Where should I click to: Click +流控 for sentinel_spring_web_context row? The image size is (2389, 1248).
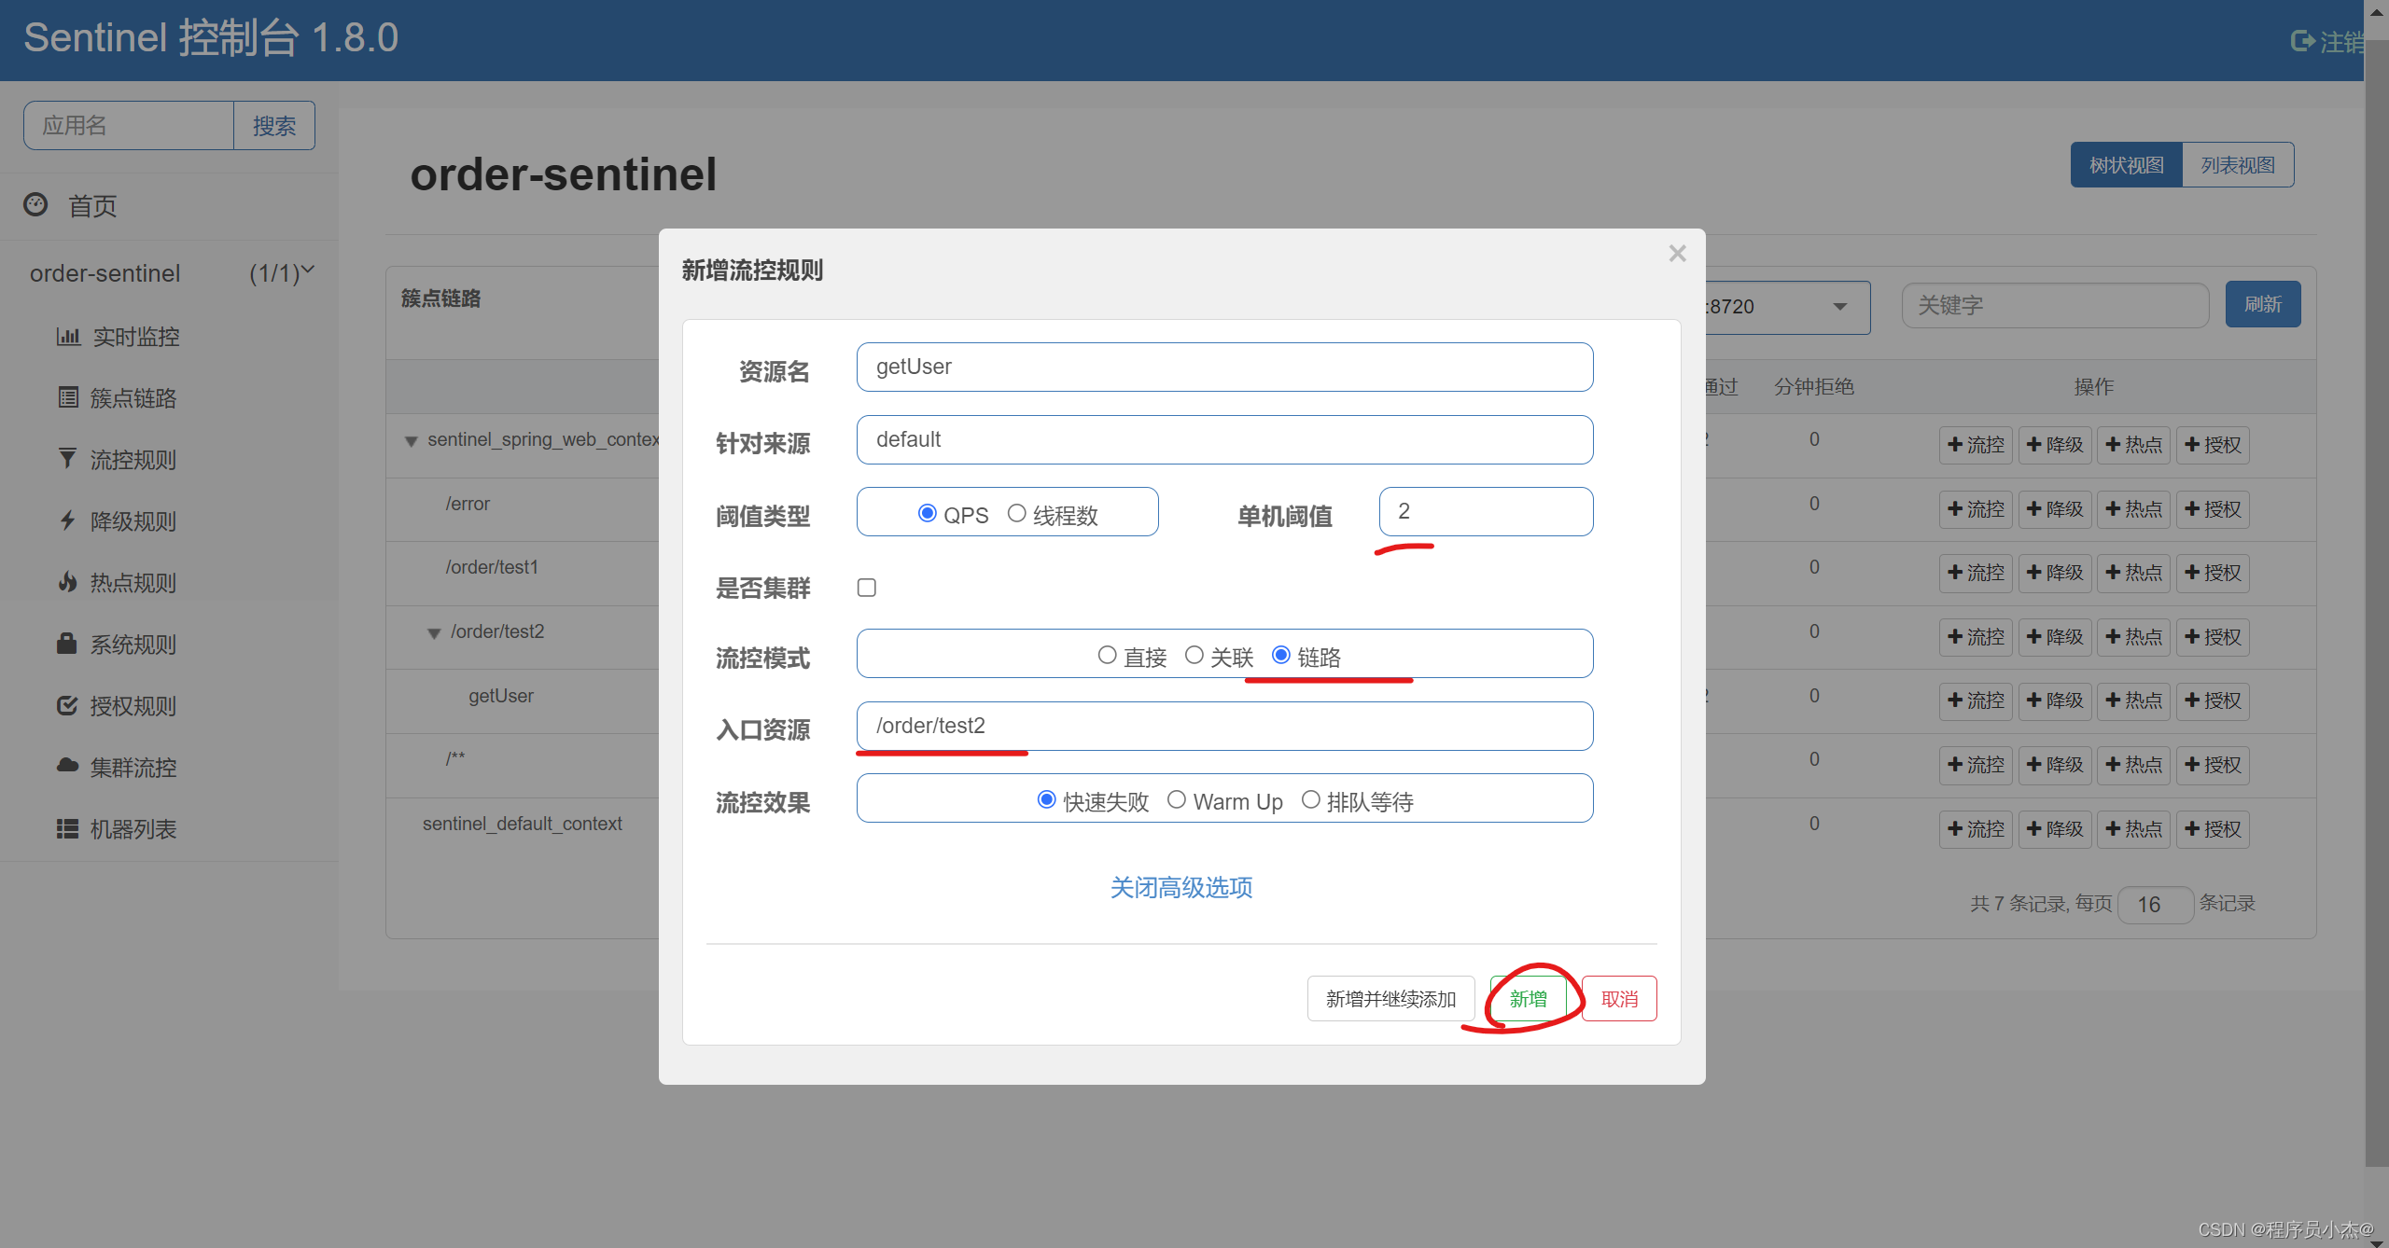point(1976,445)
